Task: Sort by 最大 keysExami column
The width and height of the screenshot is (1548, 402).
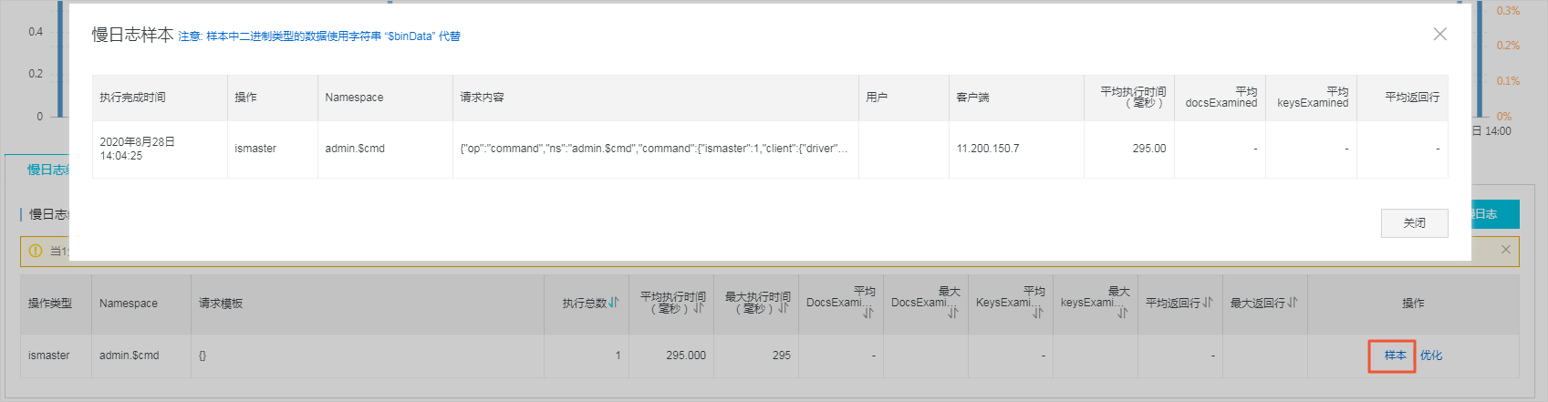Action: pos(1123,313)
